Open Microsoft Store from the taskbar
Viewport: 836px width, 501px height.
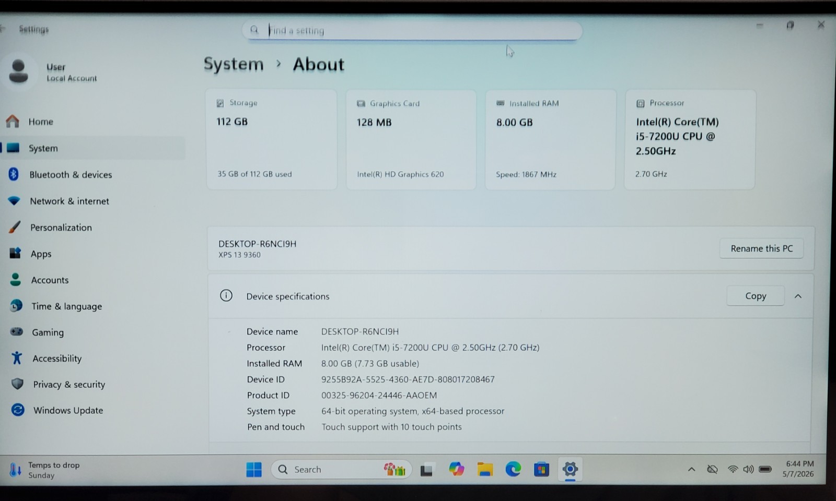tap(541, 470)
